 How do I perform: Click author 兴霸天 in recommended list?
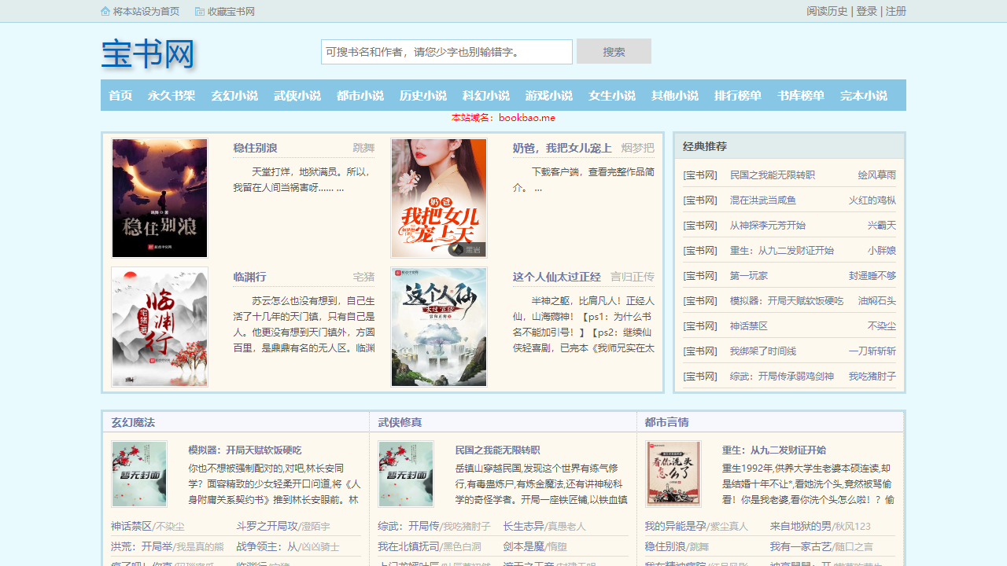881,225
